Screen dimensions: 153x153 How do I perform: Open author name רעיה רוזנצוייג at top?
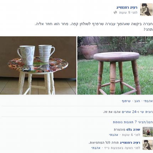[x=127, y=7]
